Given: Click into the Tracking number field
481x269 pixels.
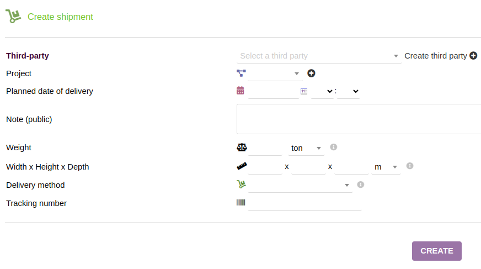Looking at the screenshot, I should coord(304,204).
